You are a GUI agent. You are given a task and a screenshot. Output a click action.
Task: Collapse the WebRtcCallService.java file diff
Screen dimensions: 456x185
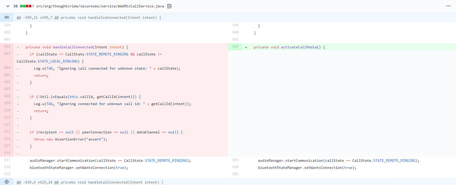pyautogui.click(x=8, y=6)
